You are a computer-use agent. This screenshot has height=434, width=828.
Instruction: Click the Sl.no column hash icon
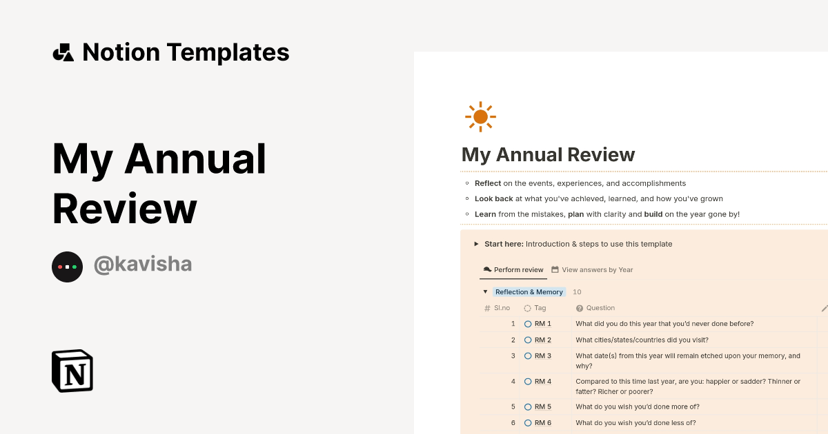pyautogui.click(x=487, y=308)
